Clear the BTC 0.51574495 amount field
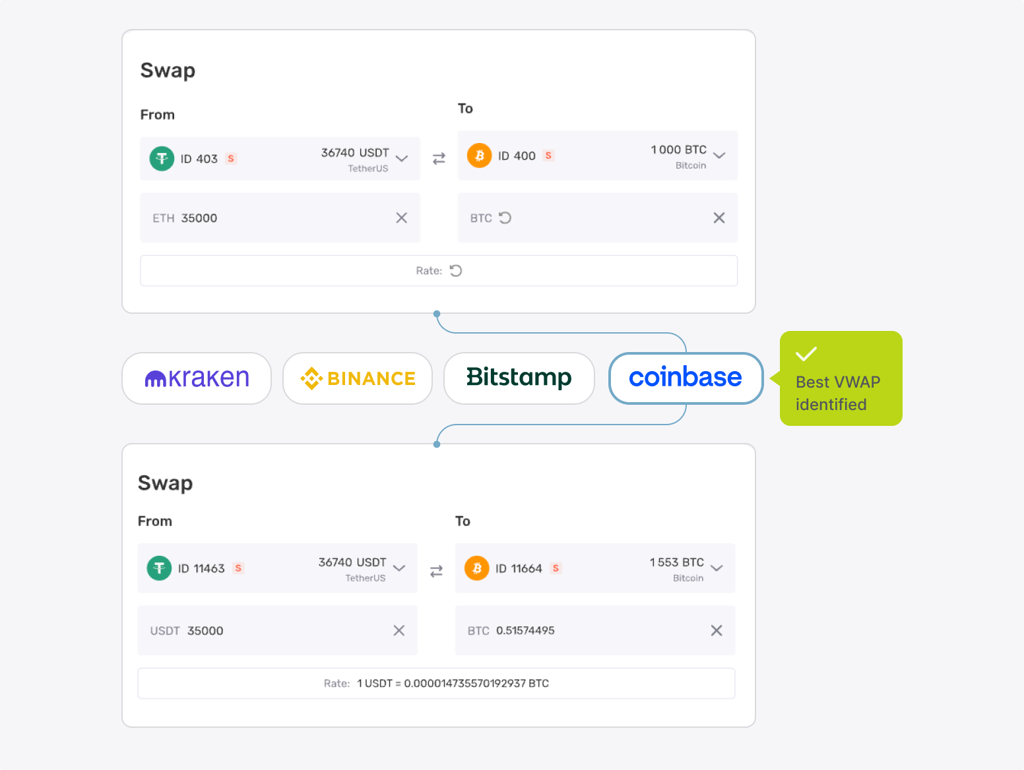Image resolution: width=1024 pixels, height=770 pixels. [x=717, y=630]
